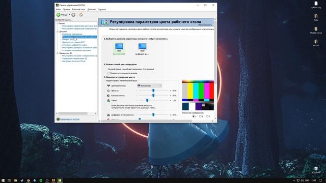Open the Рабочий стол menu
The width and height of the screenshot is (326, 183).
click(78, 10)
